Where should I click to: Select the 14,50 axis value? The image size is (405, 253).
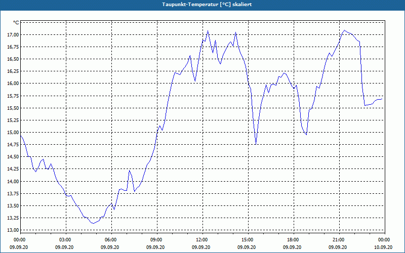[x=14, y=157]
